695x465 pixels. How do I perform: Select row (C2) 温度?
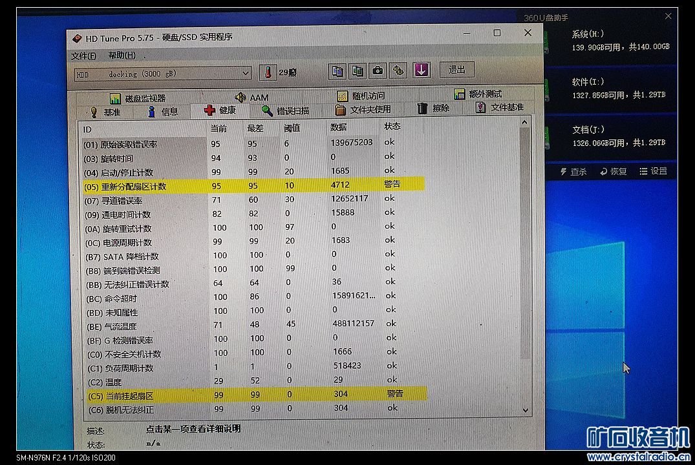click(x=256, y=381)
